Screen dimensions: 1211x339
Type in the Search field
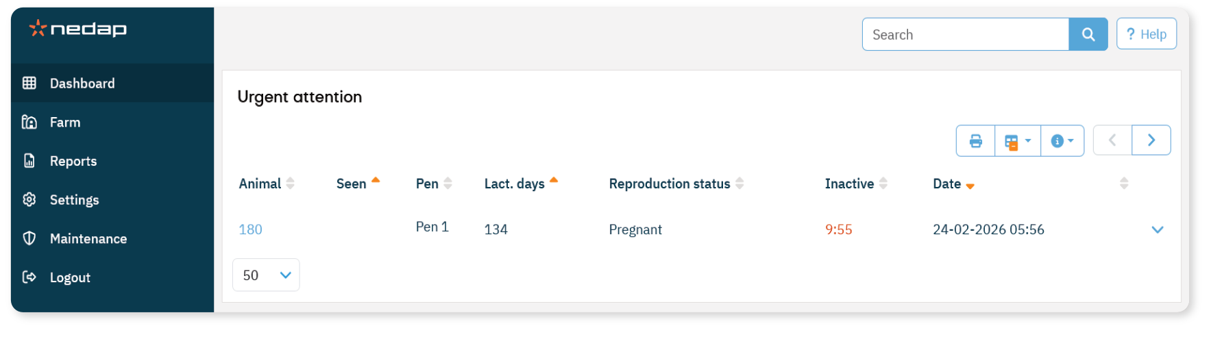point(965,34)
